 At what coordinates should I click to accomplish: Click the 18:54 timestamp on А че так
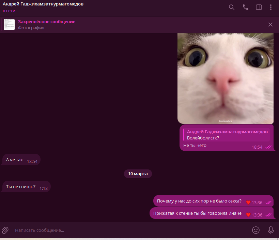(x=32, y=162)
